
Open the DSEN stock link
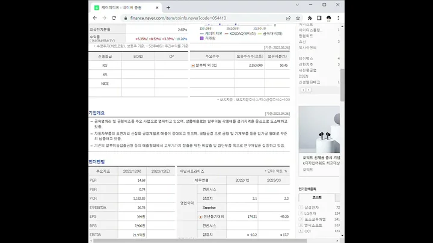click(x=303, y=76)
